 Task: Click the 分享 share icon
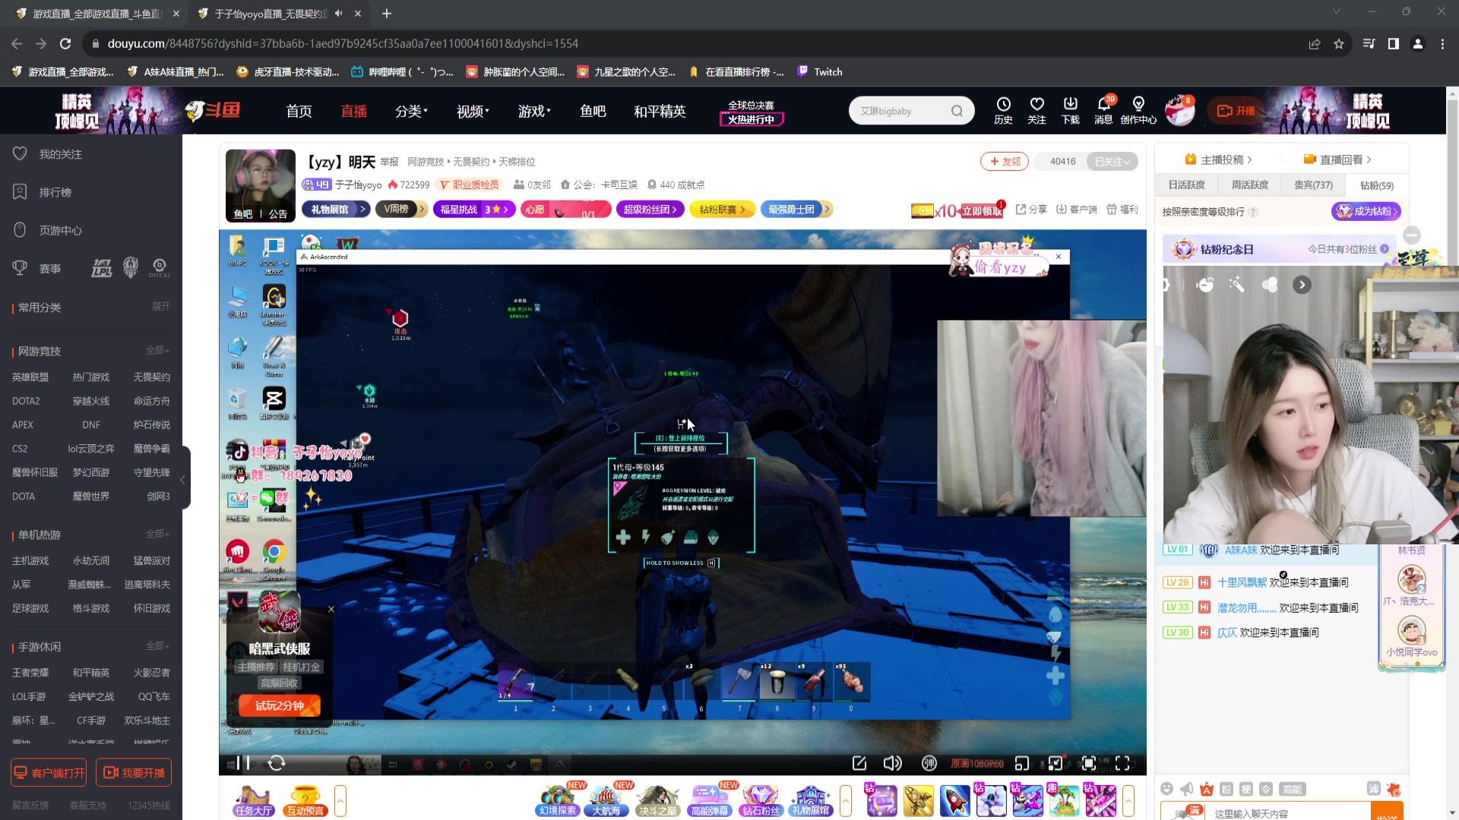click(1031, 210)
